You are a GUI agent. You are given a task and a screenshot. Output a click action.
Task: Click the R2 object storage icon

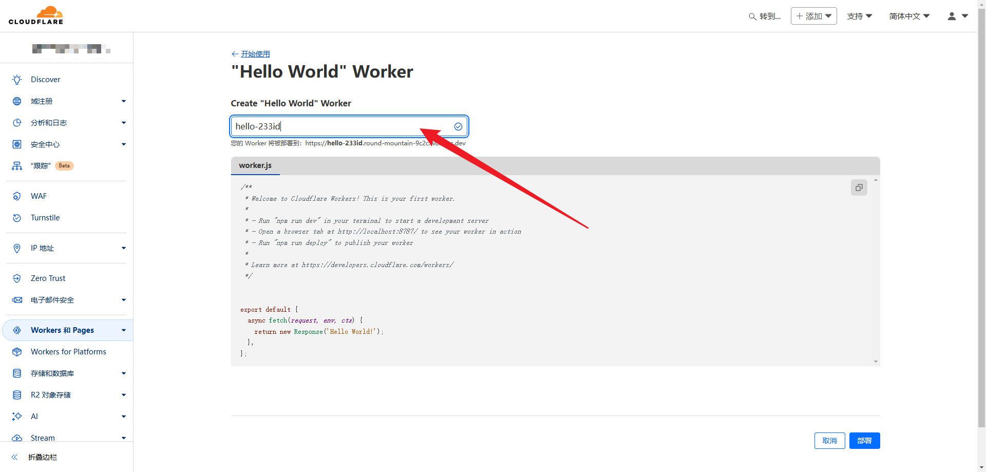17,395
